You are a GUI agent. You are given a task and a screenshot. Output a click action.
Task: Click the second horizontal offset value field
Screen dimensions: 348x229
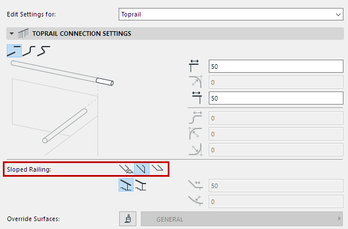(x=275, y=98)
